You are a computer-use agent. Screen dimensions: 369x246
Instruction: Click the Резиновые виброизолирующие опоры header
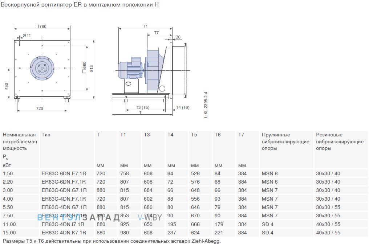[340, 142]
